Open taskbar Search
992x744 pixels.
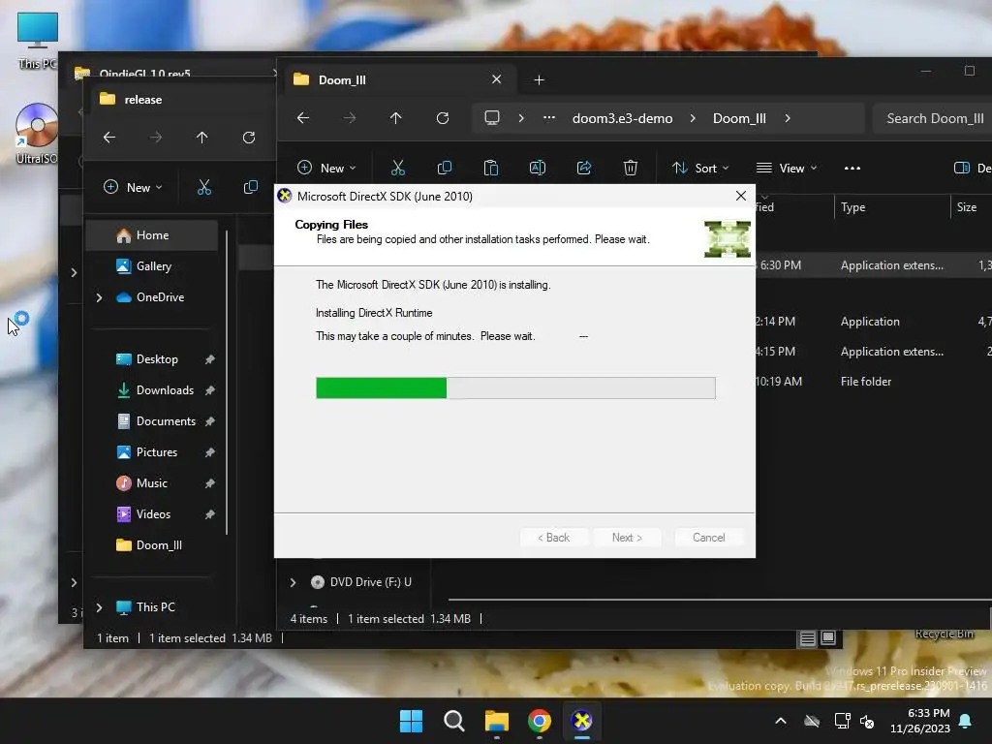(453, 721)
